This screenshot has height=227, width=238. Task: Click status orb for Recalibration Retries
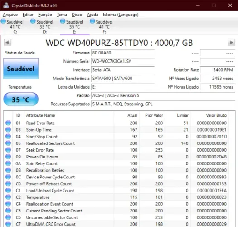[x=8, y=170]
